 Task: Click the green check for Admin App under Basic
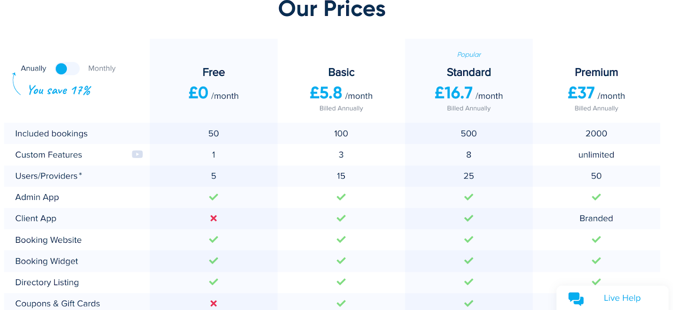click(341, 197)
